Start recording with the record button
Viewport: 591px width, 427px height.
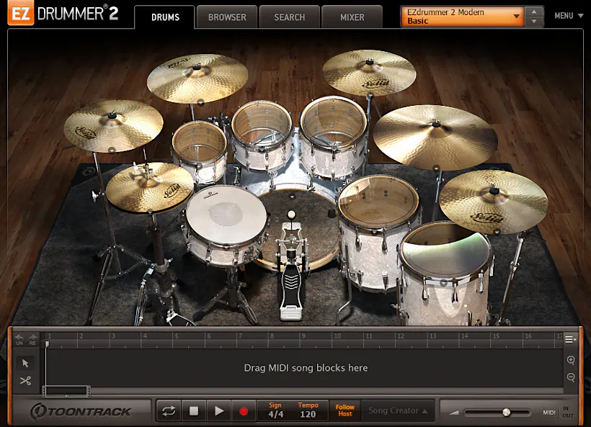[244, 411]
